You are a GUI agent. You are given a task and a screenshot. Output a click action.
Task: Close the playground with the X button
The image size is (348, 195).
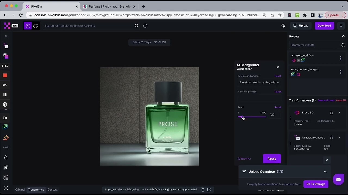click(x=341, y=26)
